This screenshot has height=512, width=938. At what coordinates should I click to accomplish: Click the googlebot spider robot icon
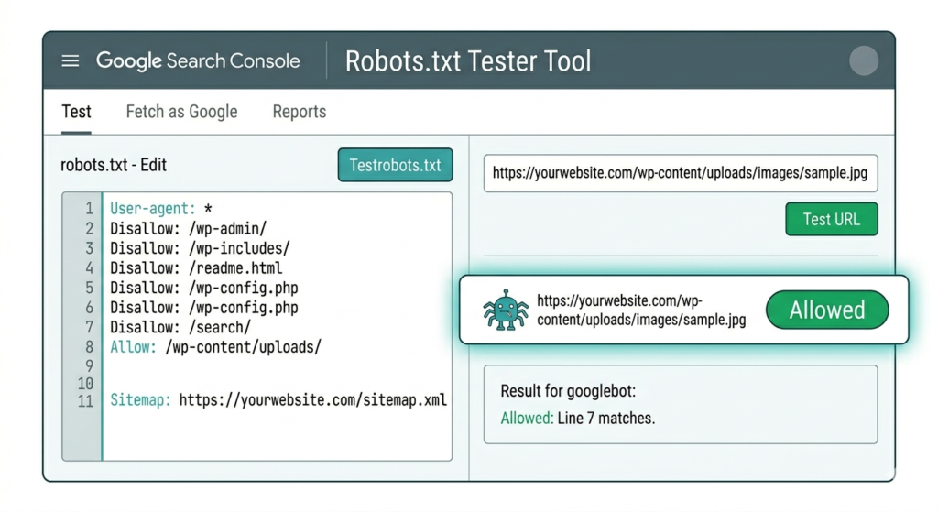click(506, 310)
